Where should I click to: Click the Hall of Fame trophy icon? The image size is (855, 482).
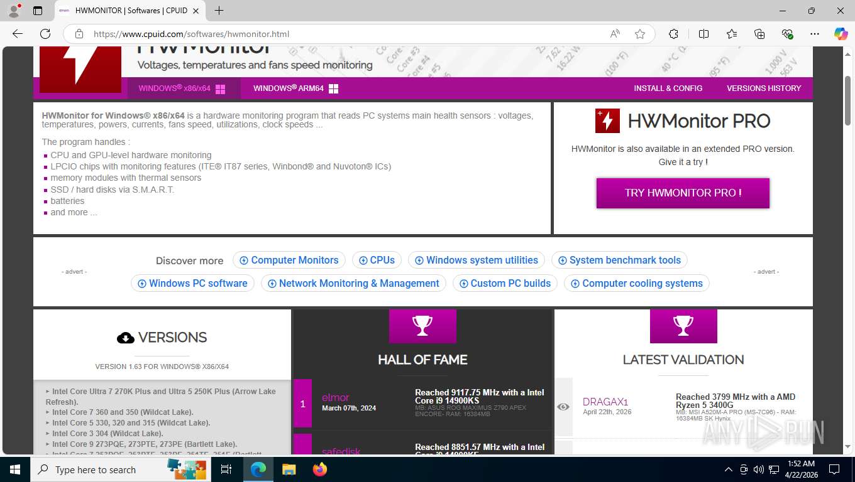[x=422, y=326]
